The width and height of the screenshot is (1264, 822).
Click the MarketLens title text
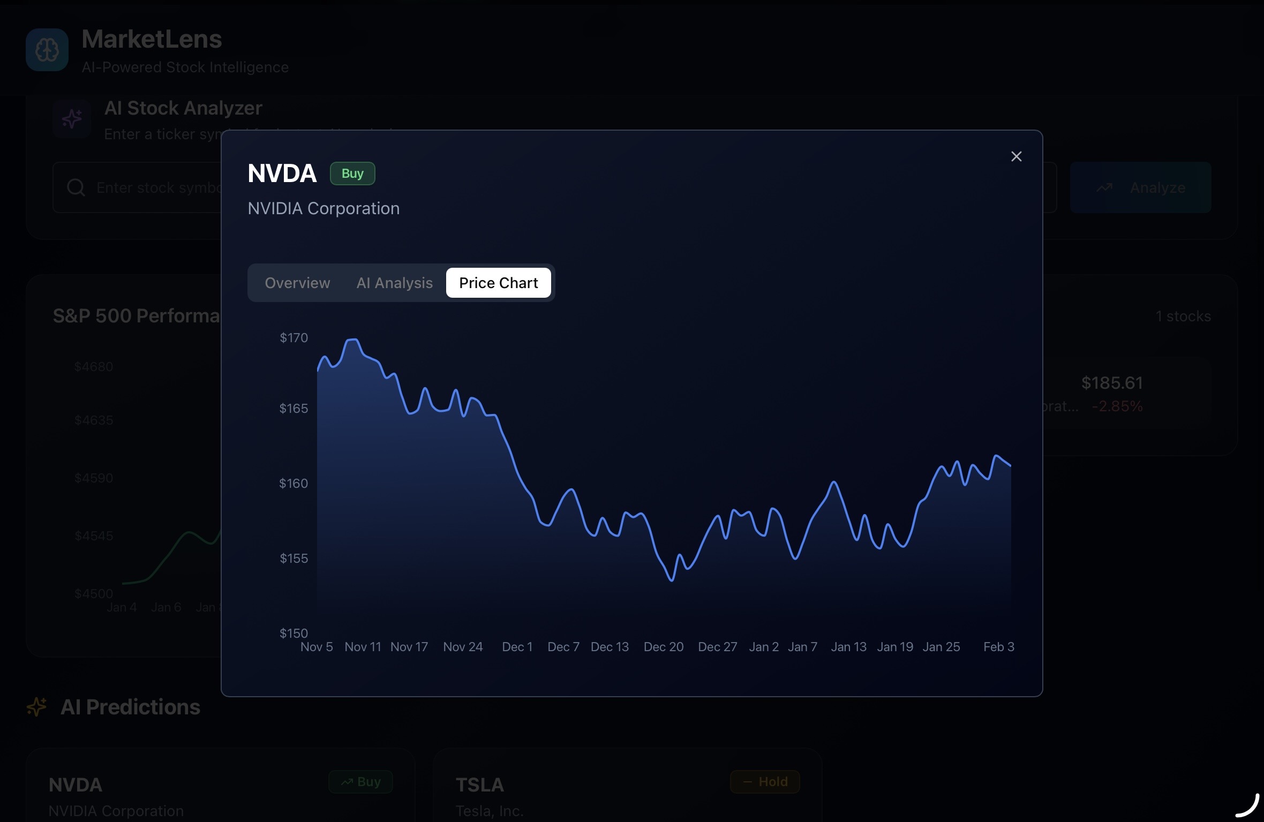point(152,39)
